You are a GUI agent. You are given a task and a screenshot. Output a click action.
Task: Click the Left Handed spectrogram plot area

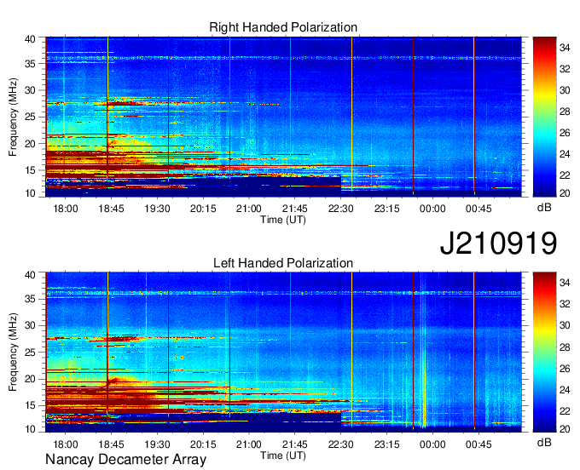(283, 352)
